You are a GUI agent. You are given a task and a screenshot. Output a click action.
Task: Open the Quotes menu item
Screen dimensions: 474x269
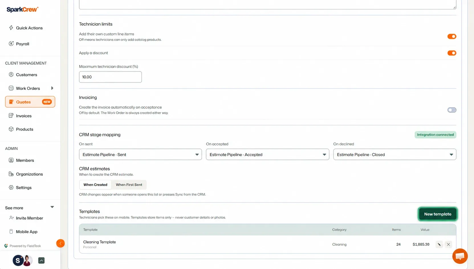coord(30,102)
